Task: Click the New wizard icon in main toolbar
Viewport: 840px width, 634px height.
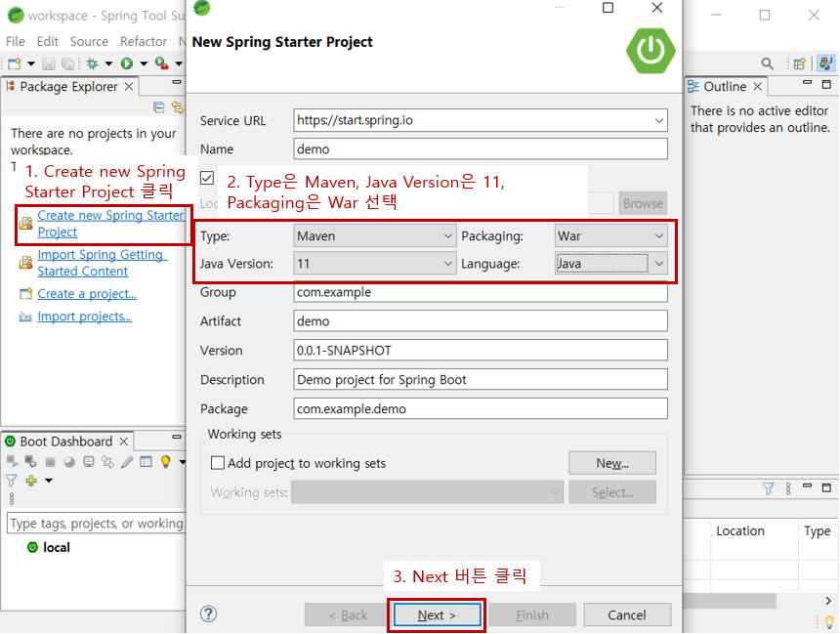Action: 15,63
